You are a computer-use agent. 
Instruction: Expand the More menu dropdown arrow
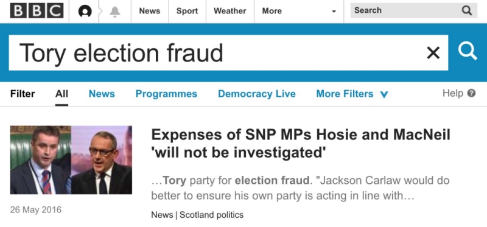[x=334, y=12]
